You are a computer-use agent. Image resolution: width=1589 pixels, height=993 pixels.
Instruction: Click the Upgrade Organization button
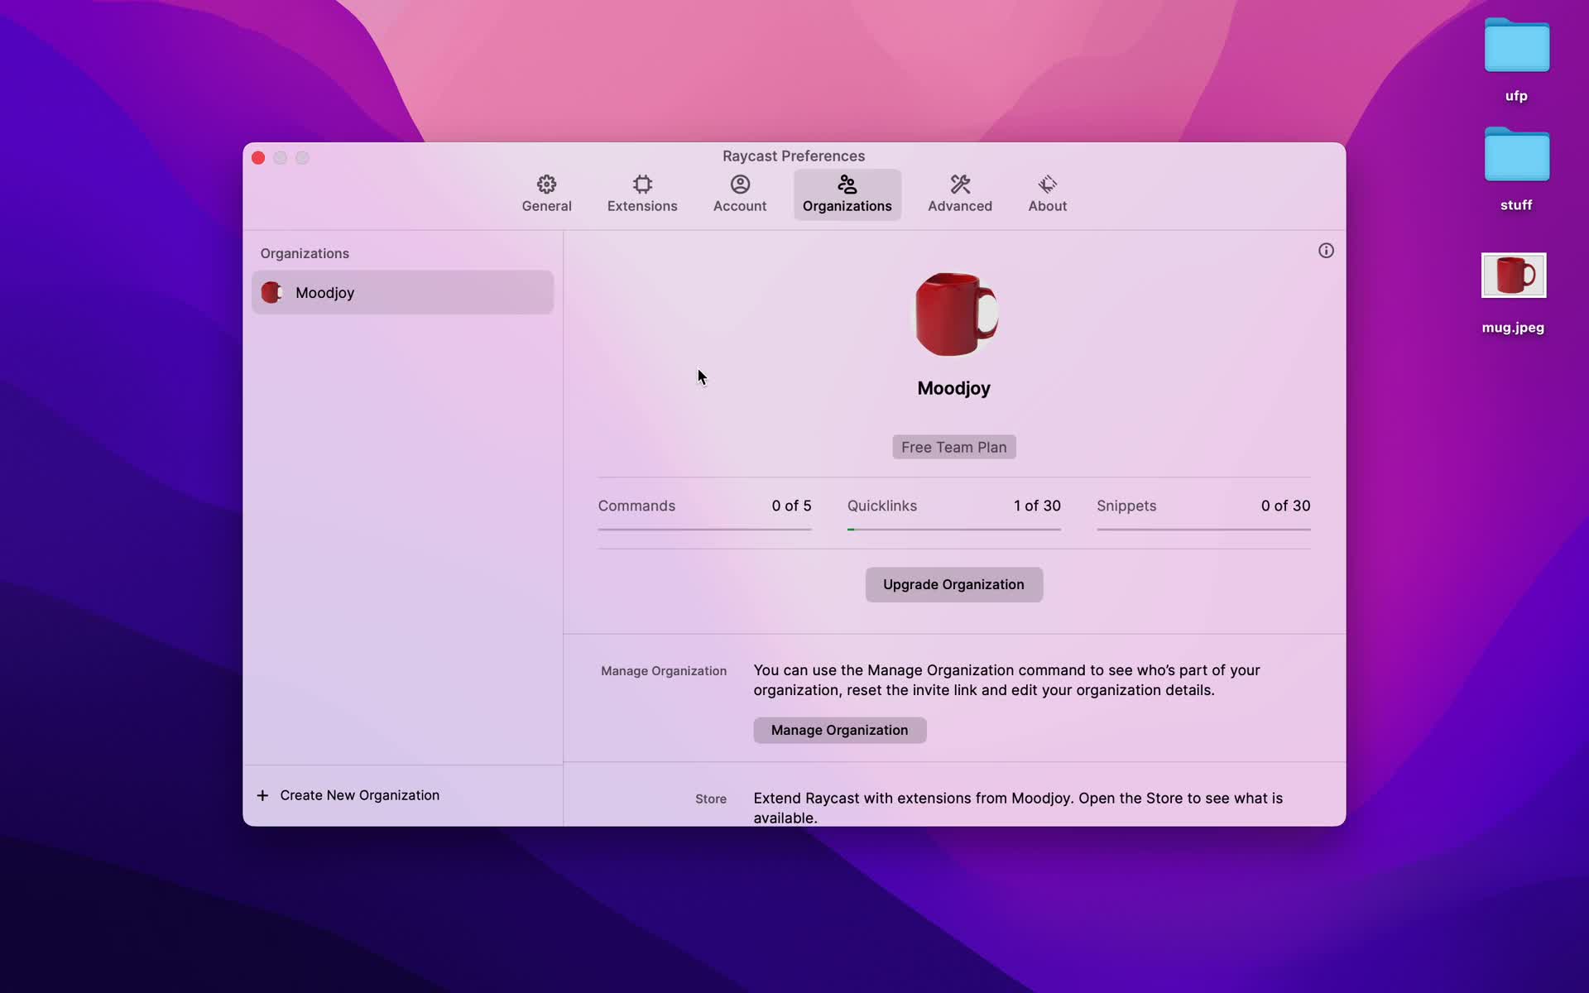[953, 584]
